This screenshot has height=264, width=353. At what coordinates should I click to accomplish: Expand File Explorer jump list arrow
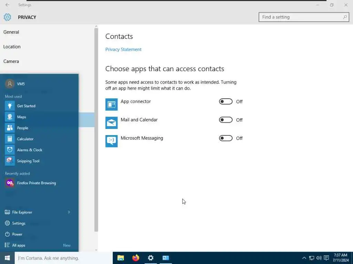pyautogui.click(x=69, y=212)
